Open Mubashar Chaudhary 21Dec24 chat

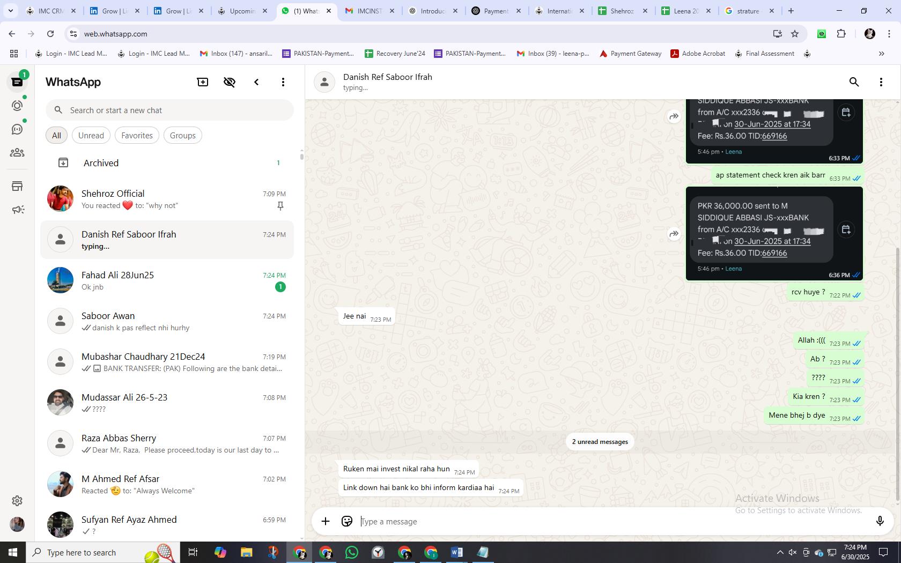tap(167, 362)
